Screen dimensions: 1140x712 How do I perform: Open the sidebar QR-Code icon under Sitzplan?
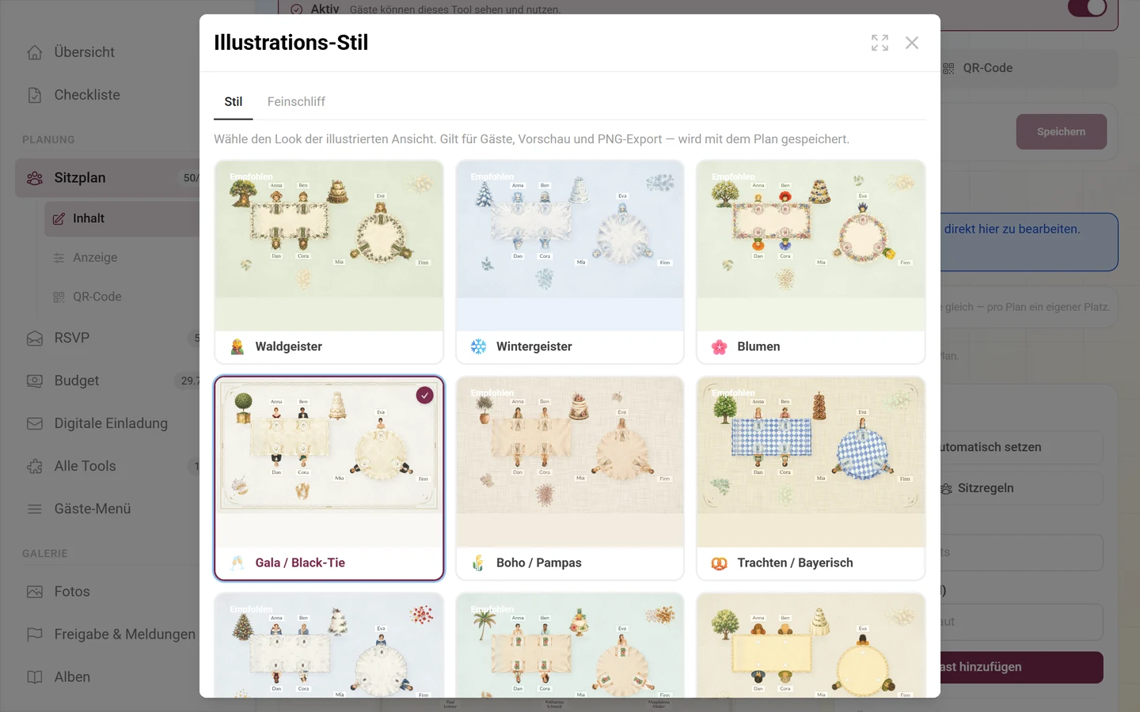coord(59,297)
